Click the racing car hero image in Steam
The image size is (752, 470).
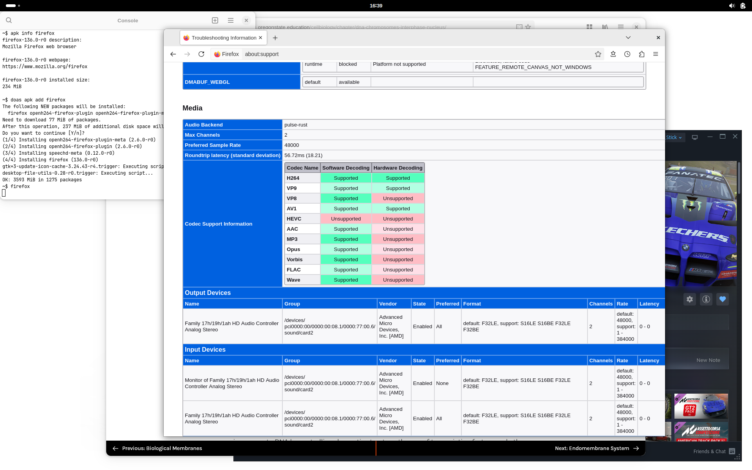(x=701, y=224)
